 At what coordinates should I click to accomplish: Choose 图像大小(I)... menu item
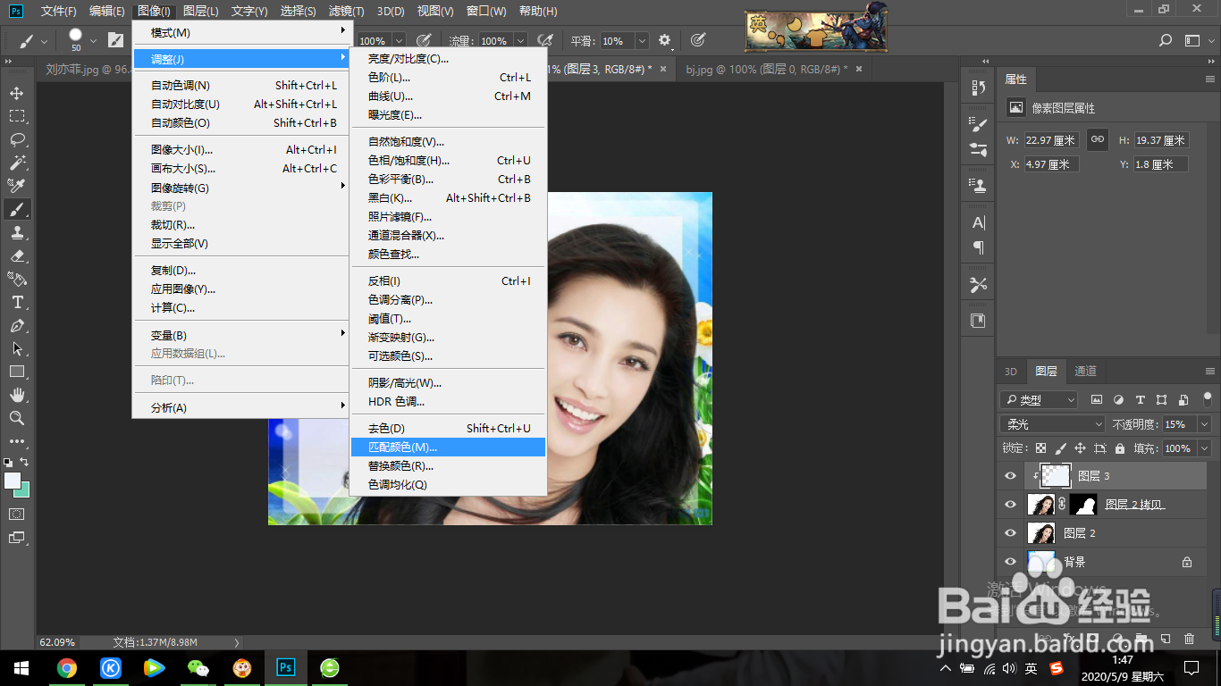(x=240, y=150)
